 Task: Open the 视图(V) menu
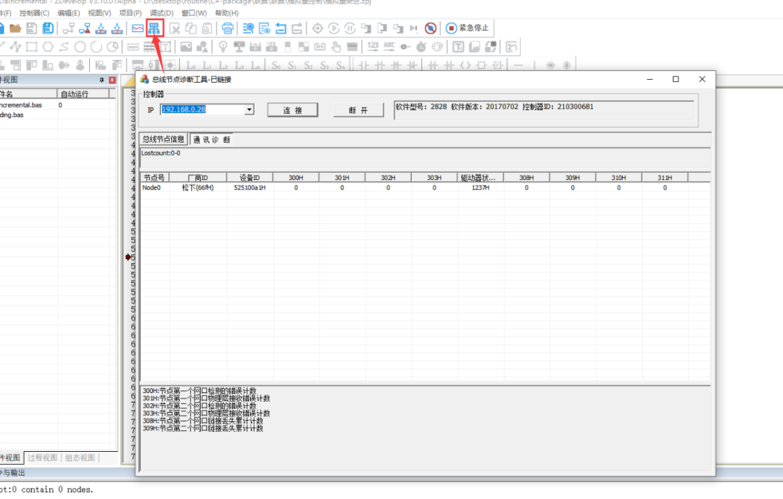pyautogui.click(x=99, y=13)
